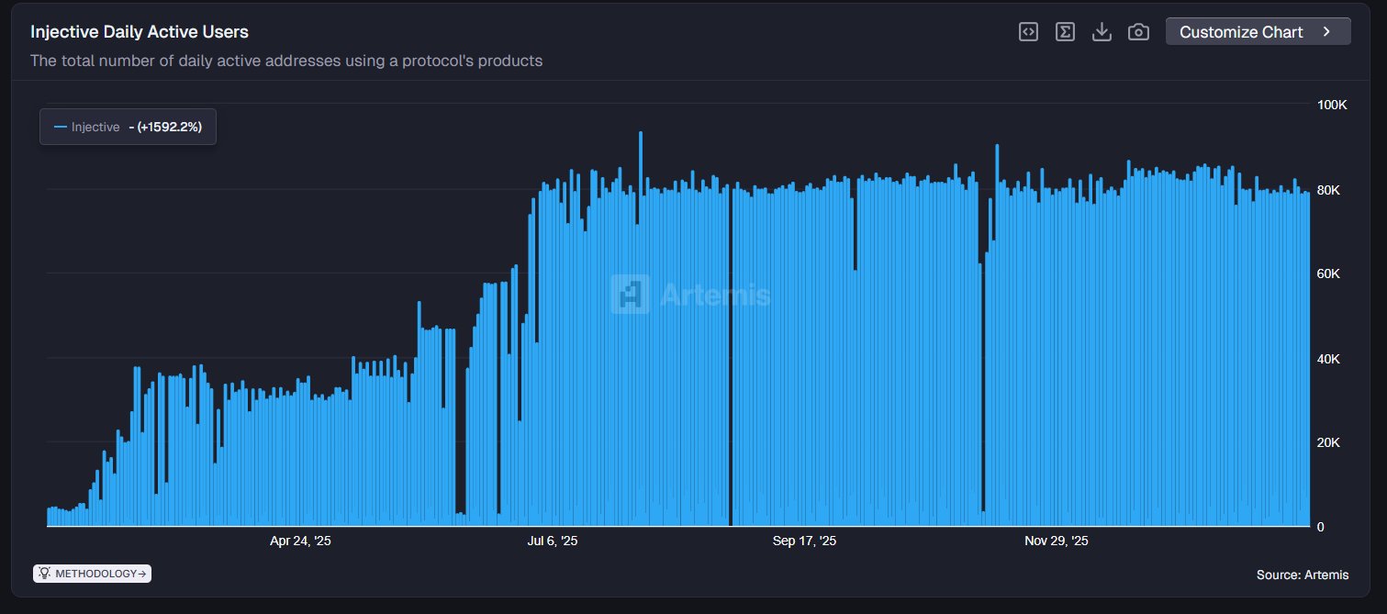Select the Jul 6, '25 axis label
1387x614 pixels.
click(x=553, y=541)
